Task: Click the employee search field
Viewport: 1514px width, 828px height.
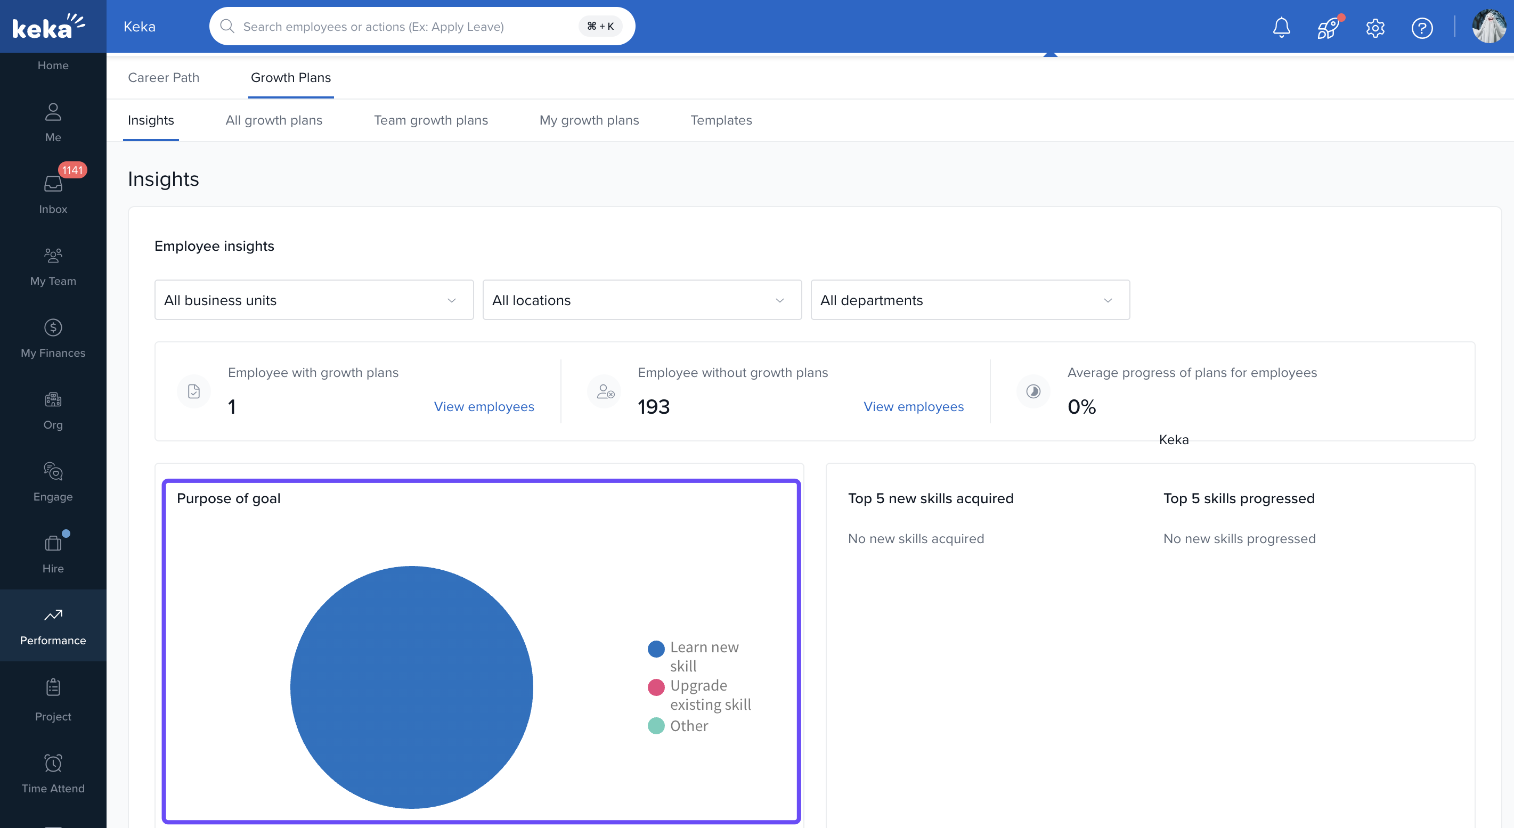Action: [405, 27]
